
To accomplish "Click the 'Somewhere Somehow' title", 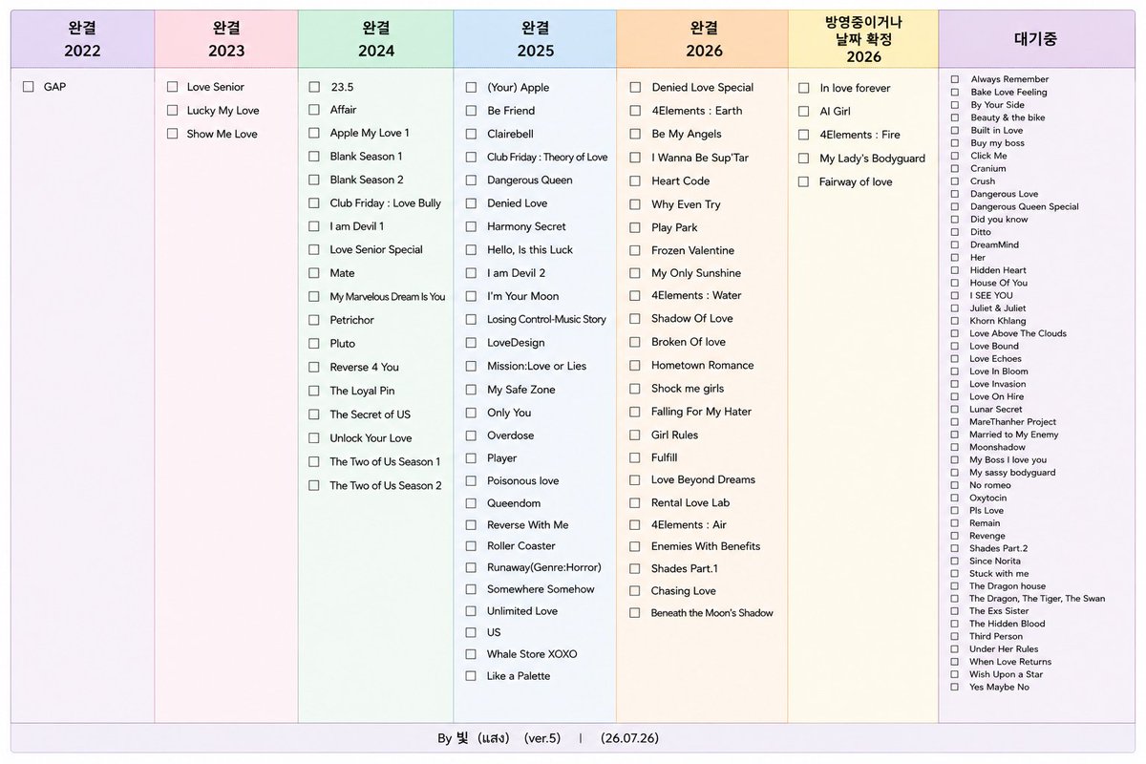I will tap(541, 589).
